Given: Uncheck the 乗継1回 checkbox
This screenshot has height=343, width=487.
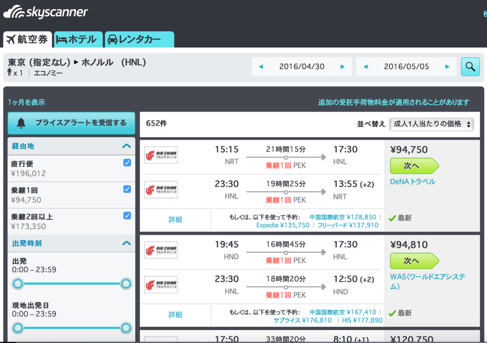Looking at the screenshot, I should click(x=127, y=189).
